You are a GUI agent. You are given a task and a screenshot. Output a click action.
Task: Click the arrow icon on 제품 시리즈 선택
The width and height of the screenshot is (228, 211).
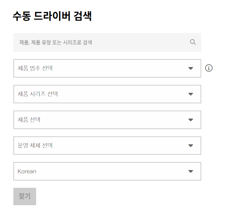(x=191, y=94)
